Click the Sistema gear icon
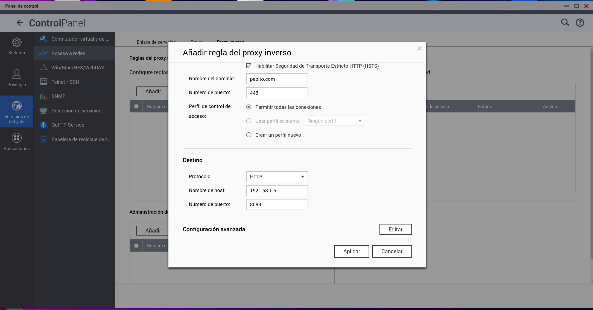The image size is (593, 310). (x=16, y=43)
